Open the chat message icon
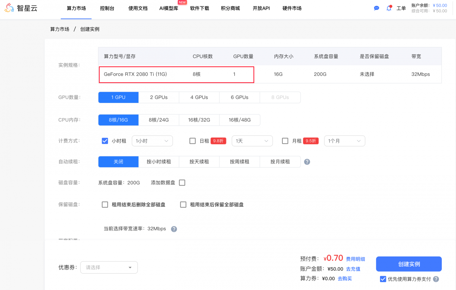Screen dimensions: 456x290 [x=377, y=8]
